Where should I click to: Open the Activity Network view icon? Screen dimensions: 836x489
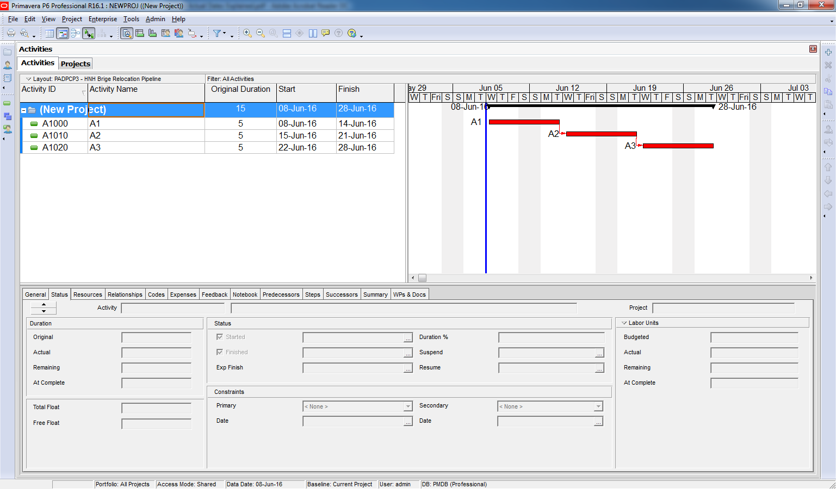[76, 34]
